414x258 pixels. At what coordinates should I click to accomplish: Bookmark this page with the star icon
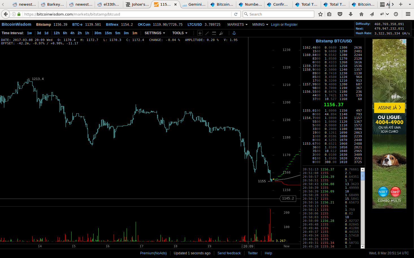coord(320,14)
